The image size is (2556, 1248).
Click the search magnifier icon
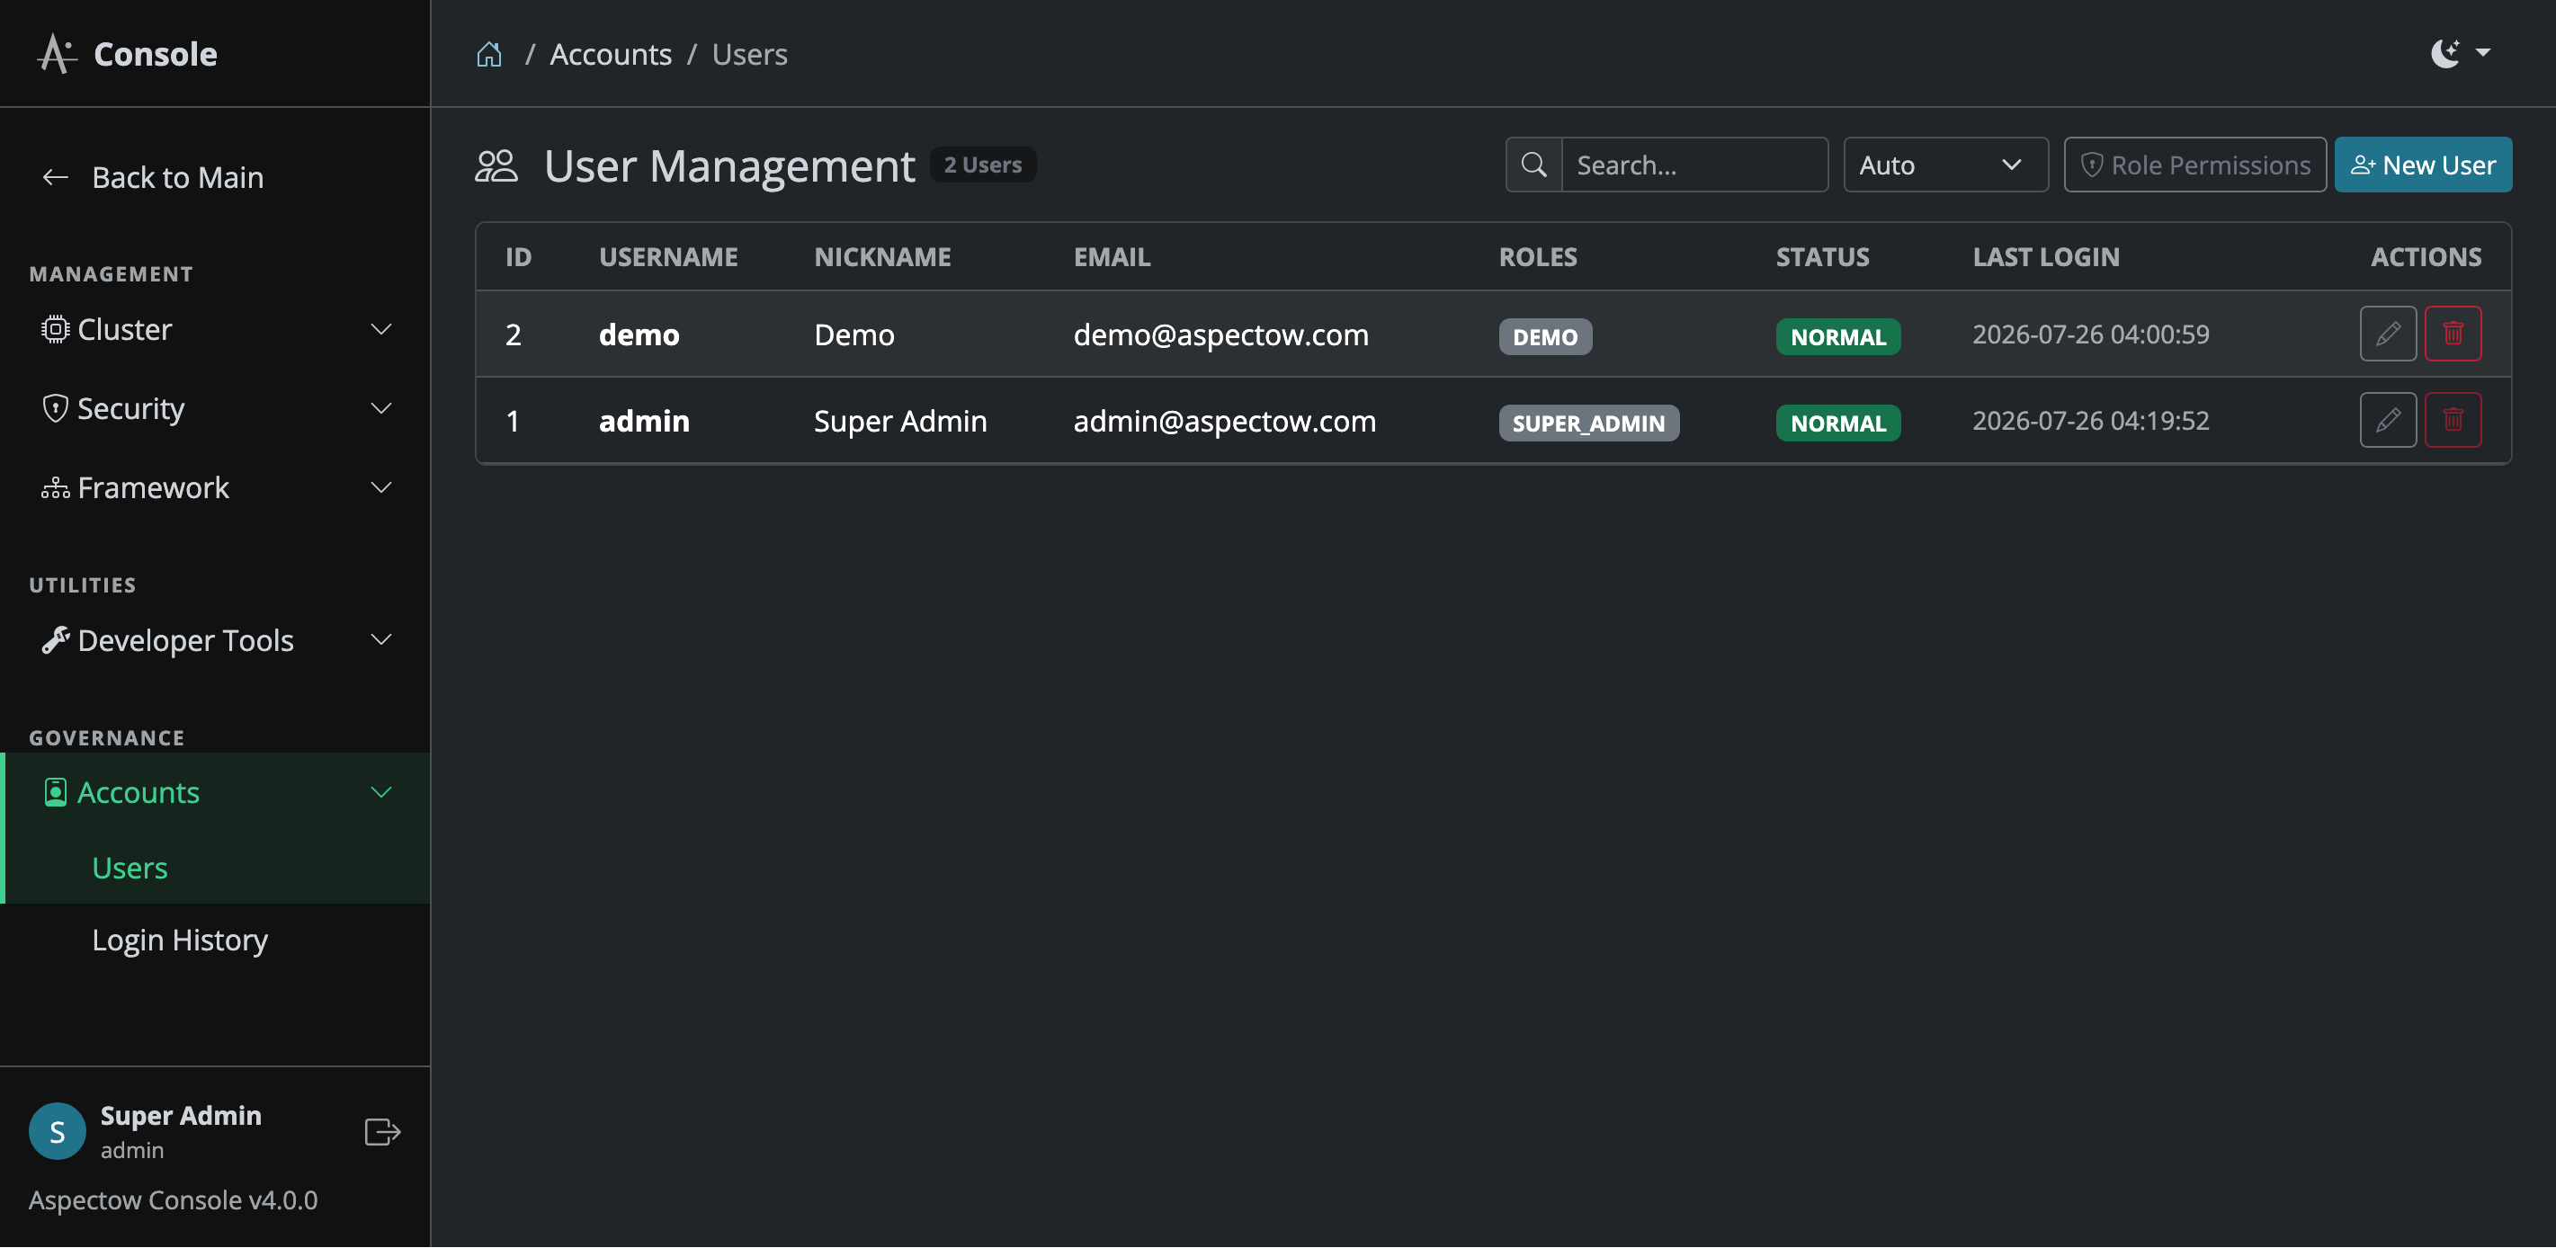click(x=1533, y=165)
